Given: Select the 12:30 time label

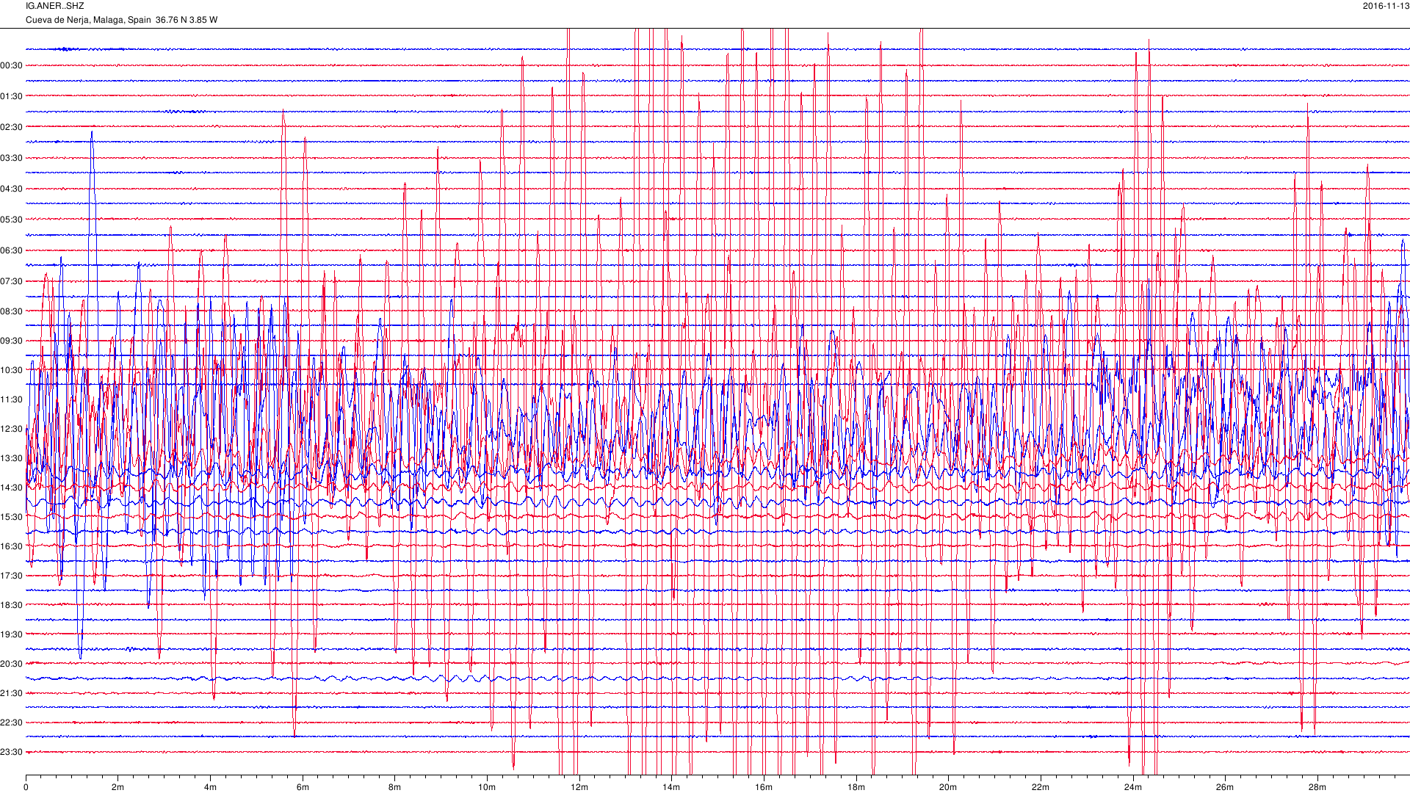Looking at the screenshot, I should pos(12,429).
